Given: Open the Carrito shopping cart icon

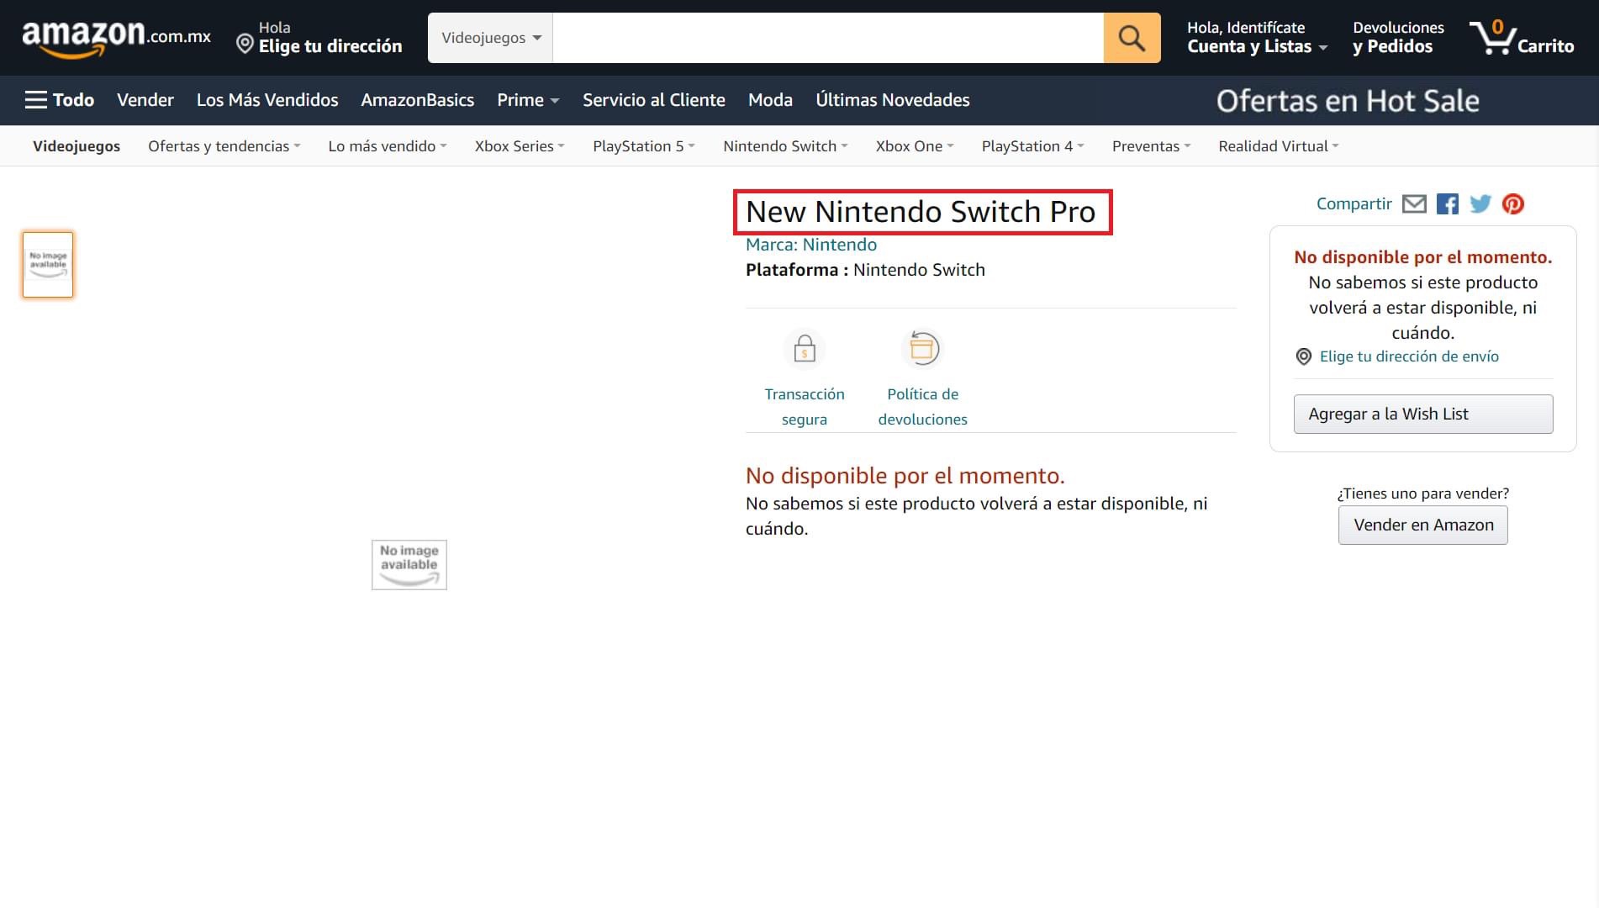Looking at the screenshot, I should pos(1522,38).
